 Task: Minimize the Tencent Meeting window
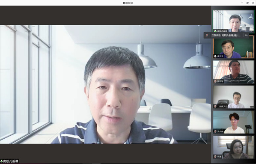[242, 3]
